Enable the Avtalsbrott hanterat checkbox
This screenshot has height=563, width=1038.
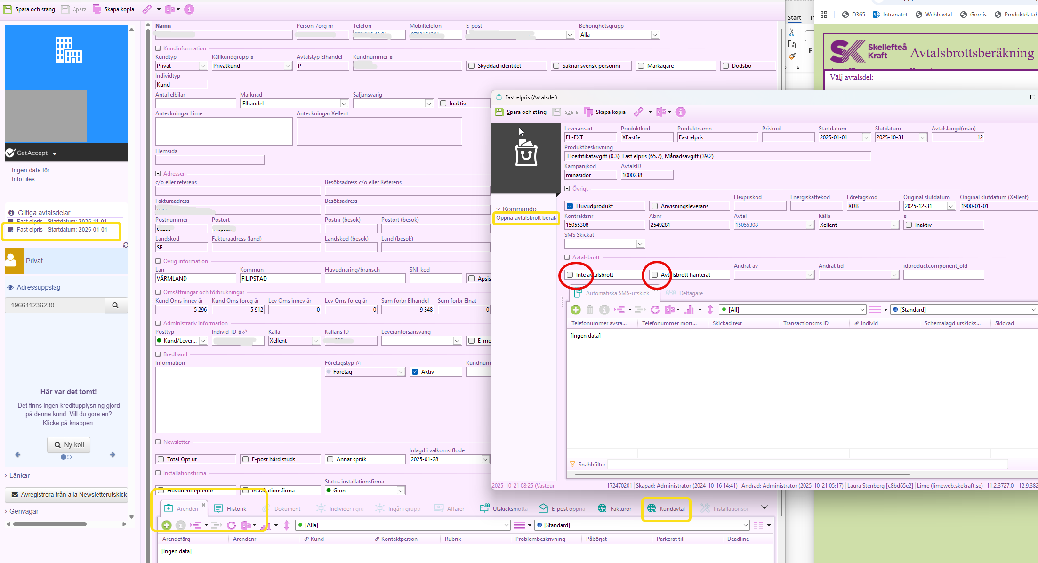[655, 275]
